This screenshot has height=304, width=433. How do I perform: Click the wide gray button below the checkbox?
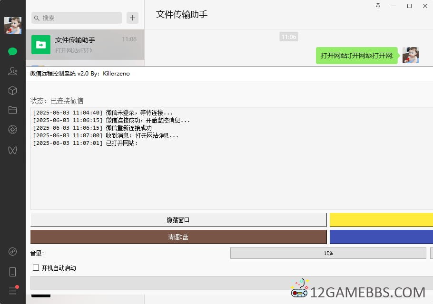[x=232, y=283]
